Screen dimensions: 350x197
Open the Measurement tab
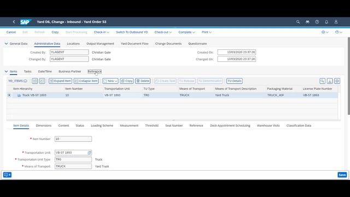[x=129, y=125]
